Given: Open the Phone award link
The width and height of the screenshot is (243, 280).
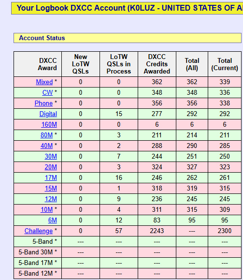Looking at the screenshot, I should (x=43, y=103).
